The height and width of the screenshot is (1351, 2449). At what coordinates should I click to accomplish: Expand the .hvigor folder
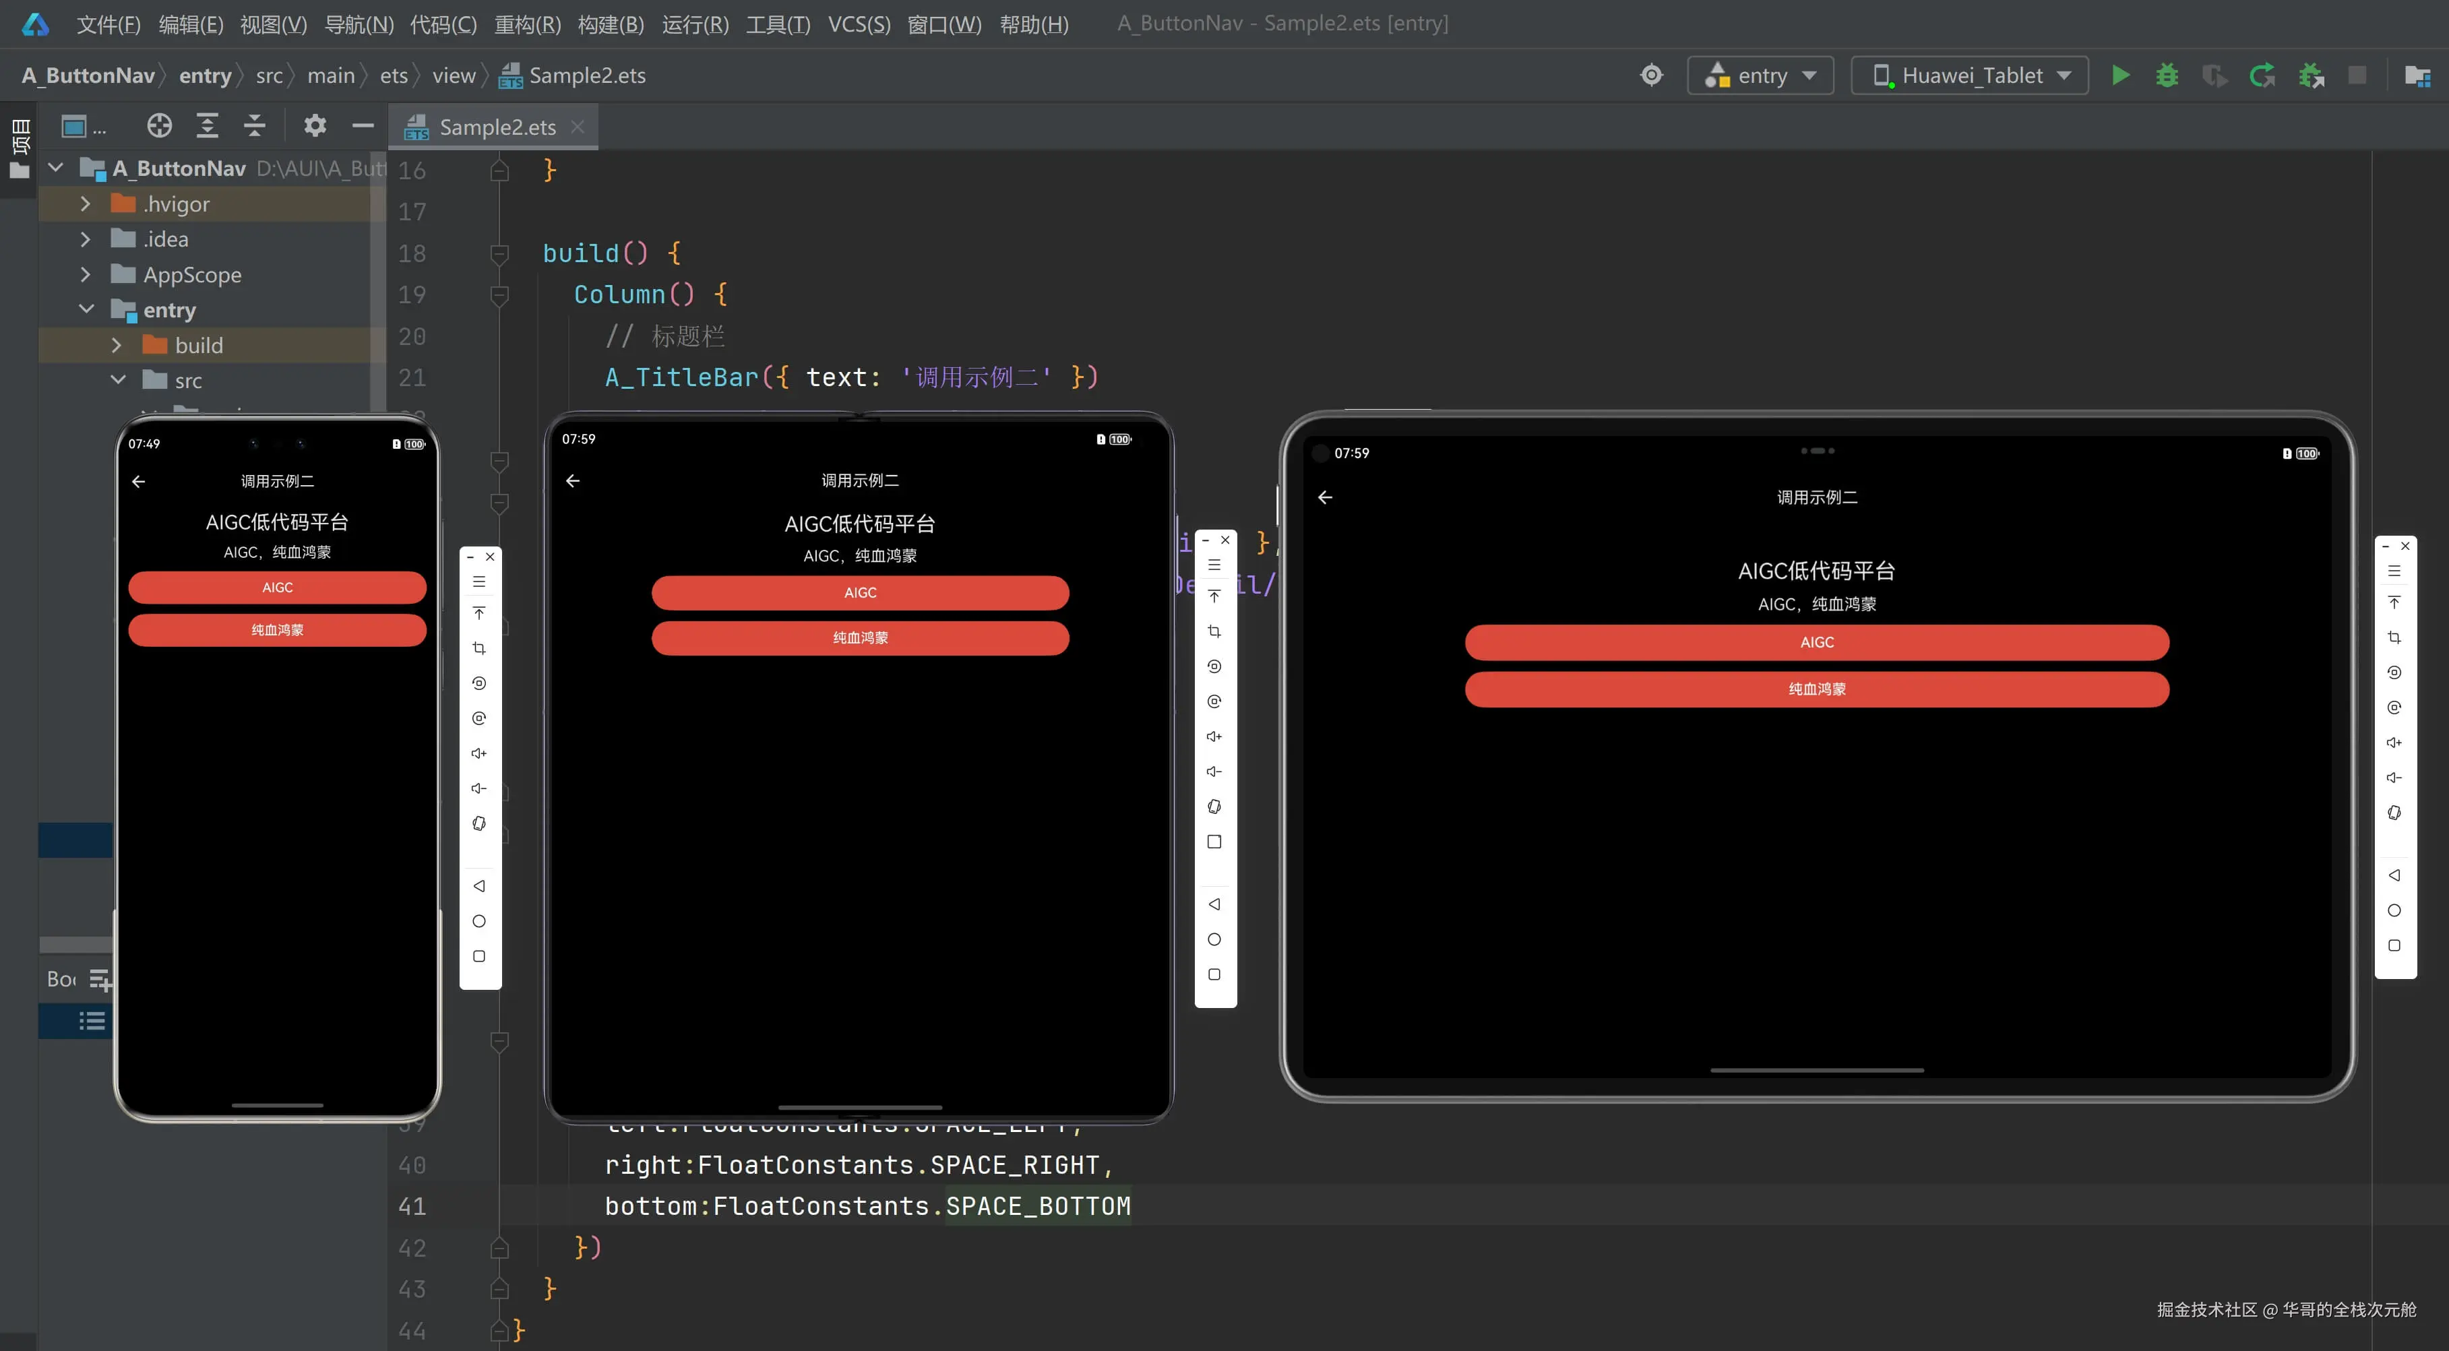[x=86, y=203]
